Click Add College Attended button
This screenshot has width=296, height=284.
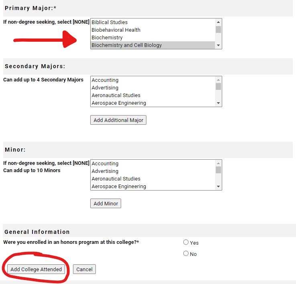(x=36, y=269)
